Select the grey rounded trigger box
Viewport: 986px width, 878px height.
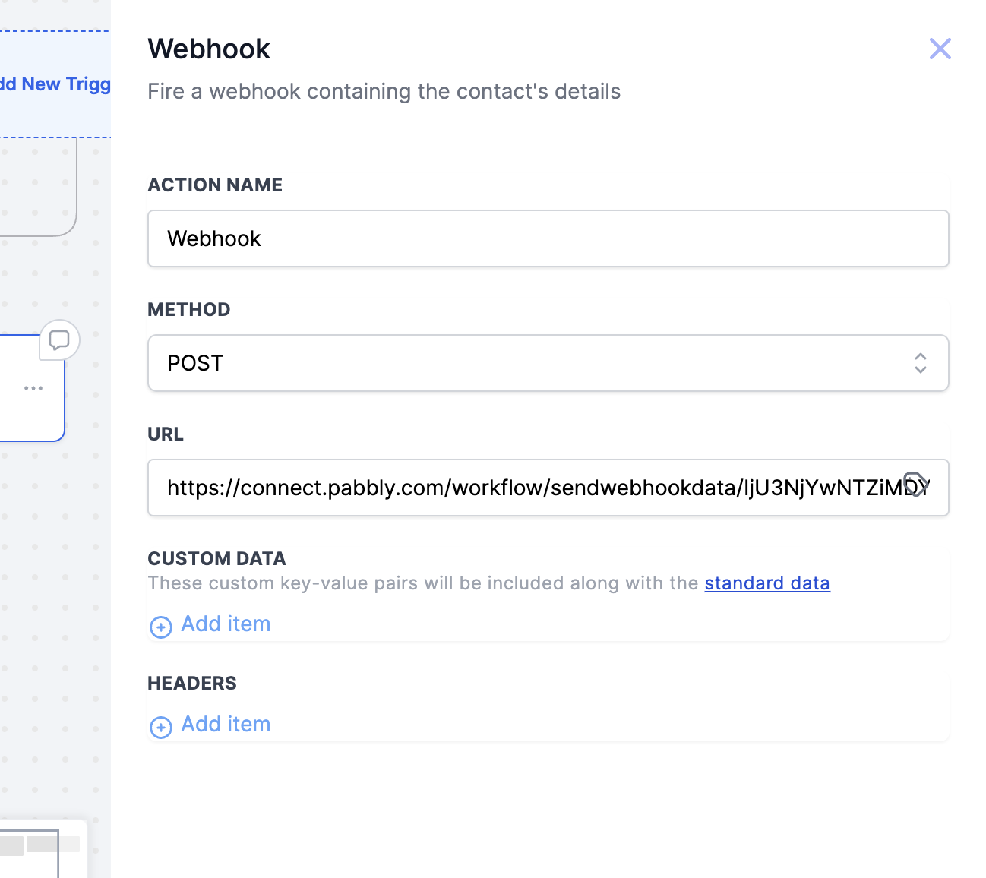tap(38, 187)
